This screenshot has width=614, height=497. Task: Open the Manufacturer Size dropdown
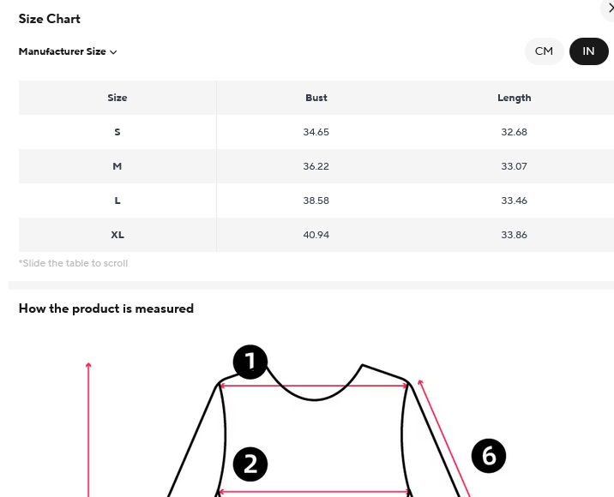(x=67, y=51)
